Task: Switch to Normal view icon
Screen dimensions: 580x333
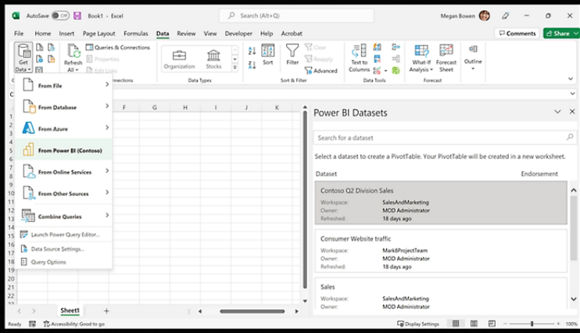Action: point(456,324)
